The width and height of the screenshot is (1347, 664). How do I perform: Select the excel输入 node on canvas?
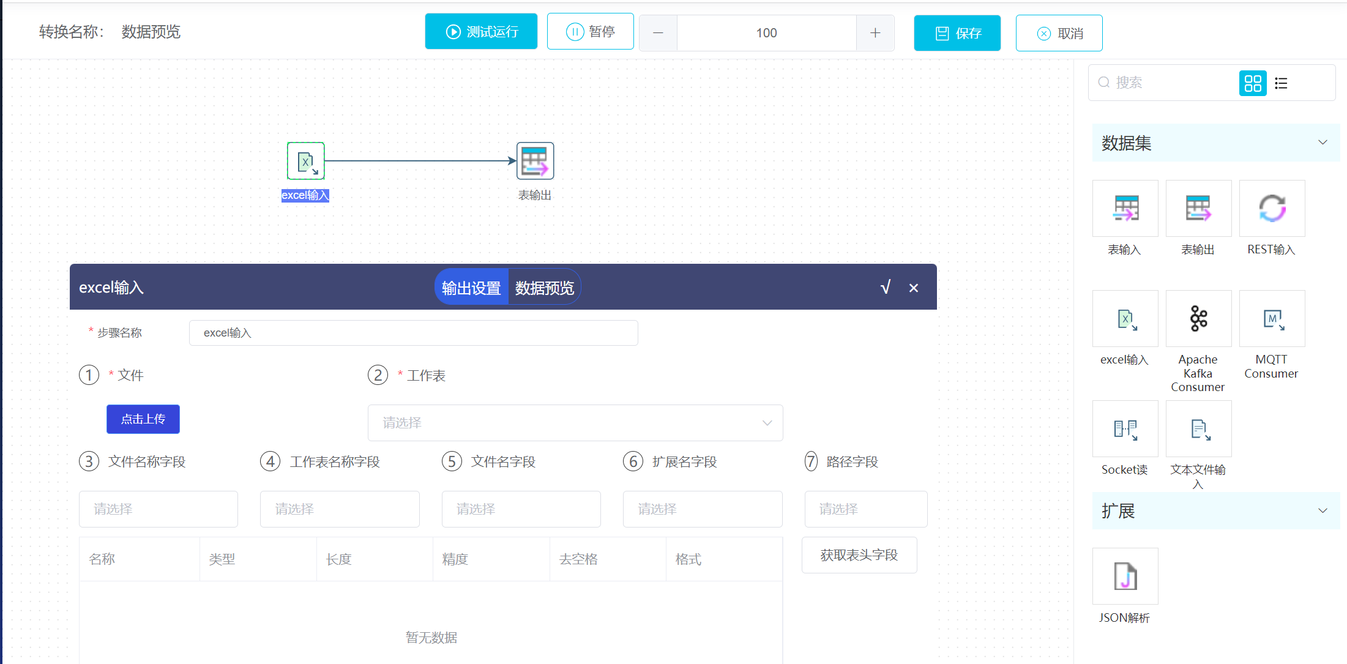[x=305, y=161]
